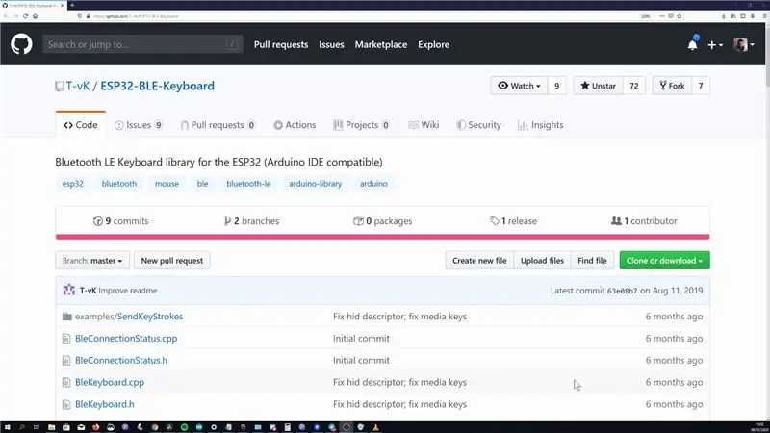Click the browser reload button
770x433 pixels.
point(26,16)
